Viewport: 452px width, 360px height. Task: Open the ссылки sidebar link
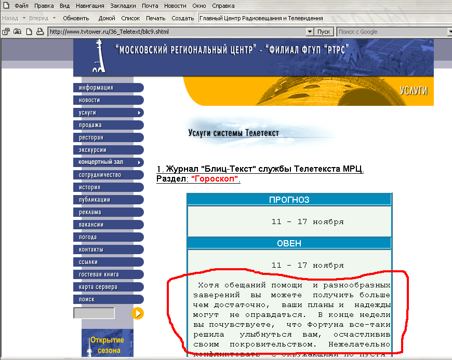click(x=109, y=262)
